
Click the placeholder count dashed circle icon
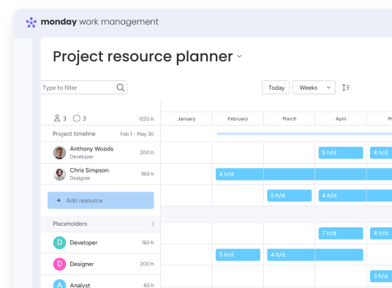[x=77, y=118]
